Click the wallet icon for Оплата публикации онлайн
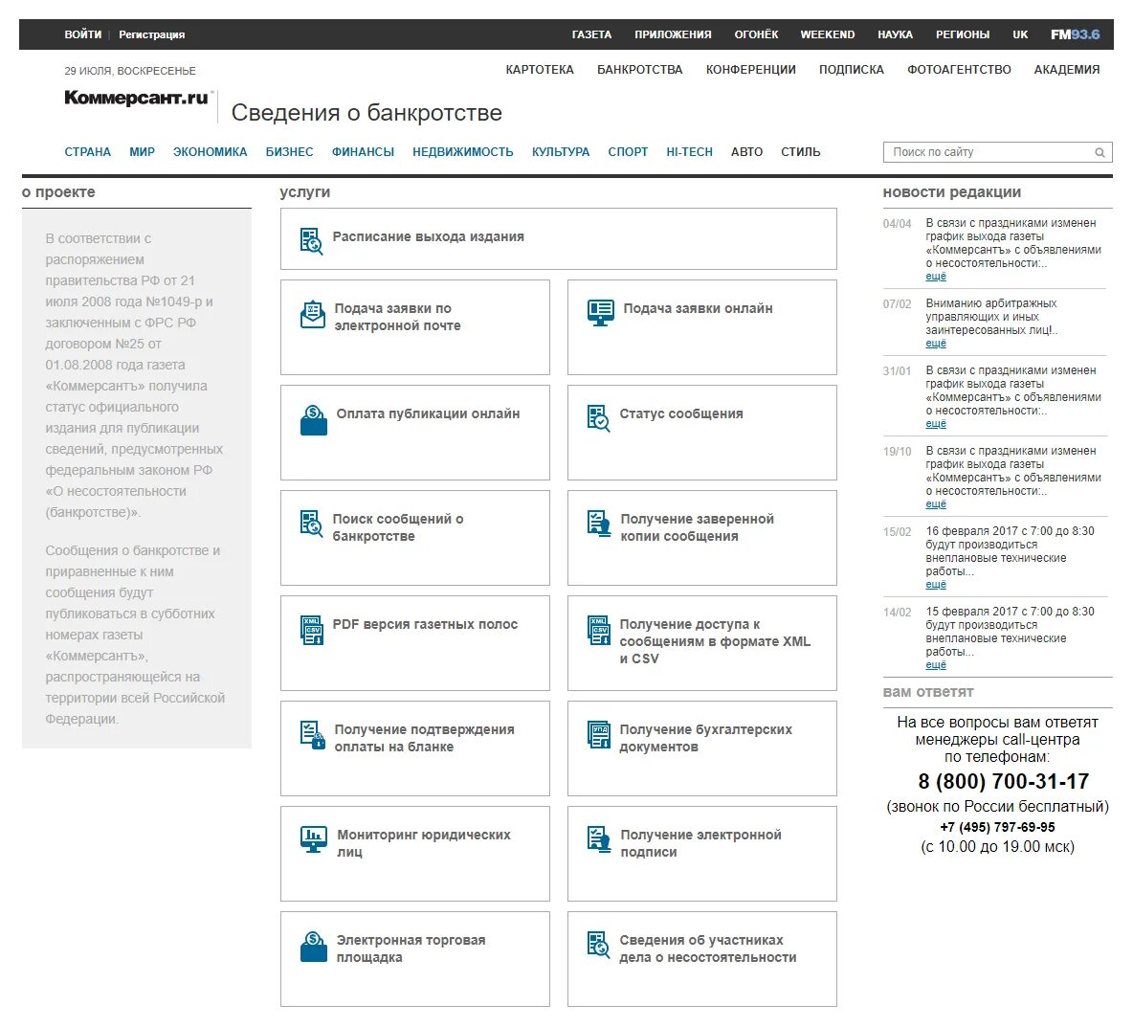1133x1027 pixels. pyautogui.click(x=314, y=420)
